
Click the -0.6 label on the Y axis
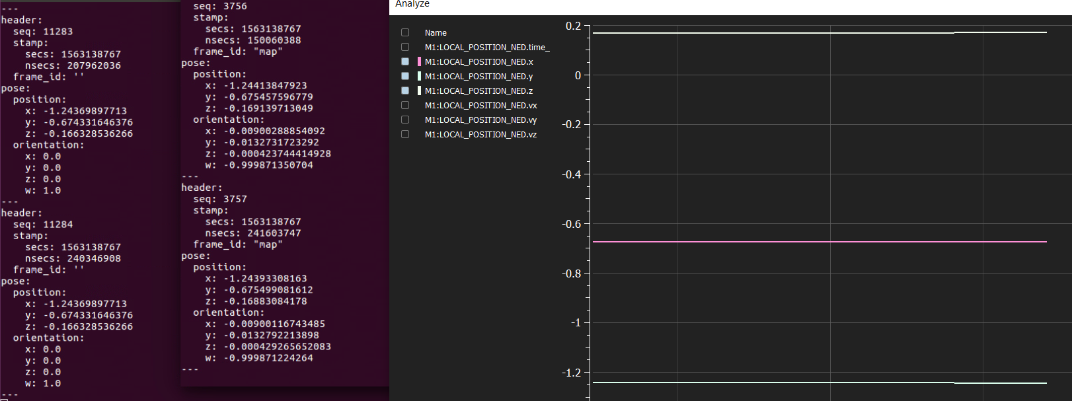point(571,224)
